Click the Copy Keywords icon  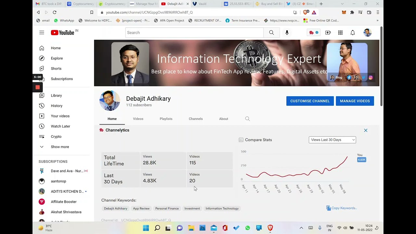point(329,208)
